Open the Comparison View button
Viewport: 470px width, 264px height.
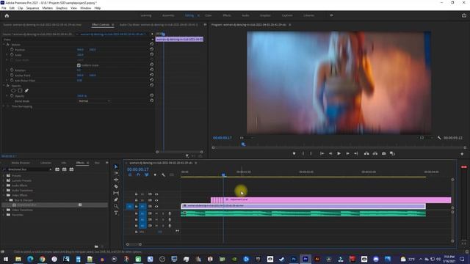[392, 153]
